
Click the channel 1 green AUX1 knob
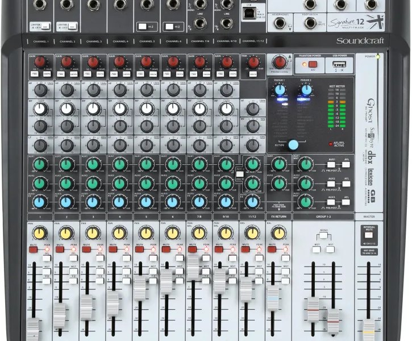(x=40, y=165)
